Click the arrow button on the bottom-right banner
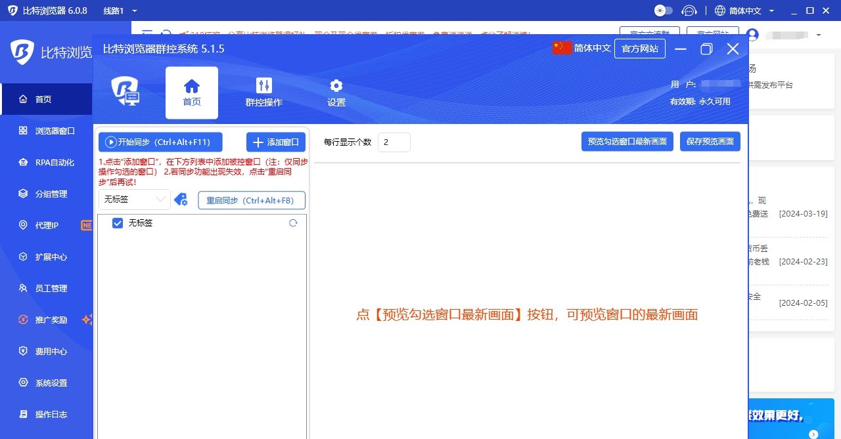 (813, 434)
